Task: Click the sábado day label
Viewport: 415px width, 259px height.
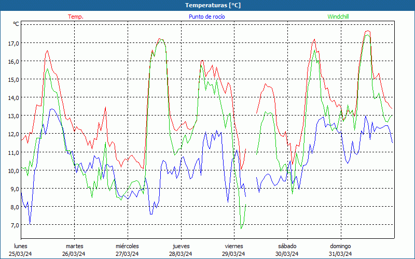Action: (287, 246)
